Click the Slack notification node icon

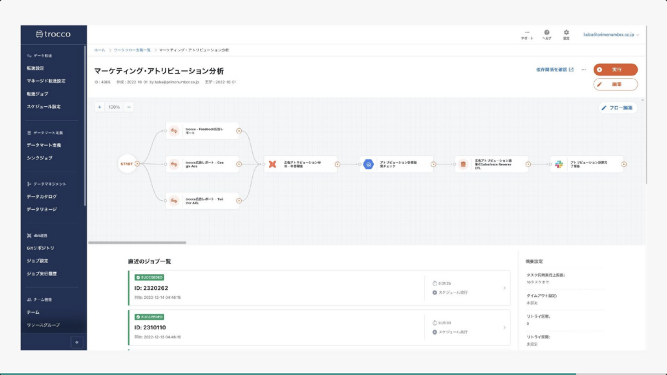558,164
